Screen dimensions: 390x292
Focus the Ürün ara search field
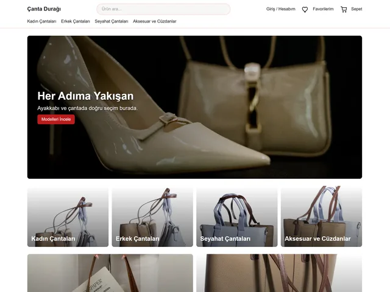(x=163, y=9)
